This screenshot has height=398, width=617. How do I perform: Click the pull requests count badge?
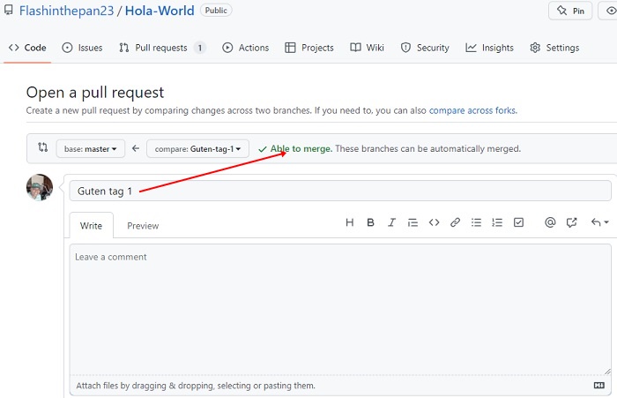coord(200,48)
